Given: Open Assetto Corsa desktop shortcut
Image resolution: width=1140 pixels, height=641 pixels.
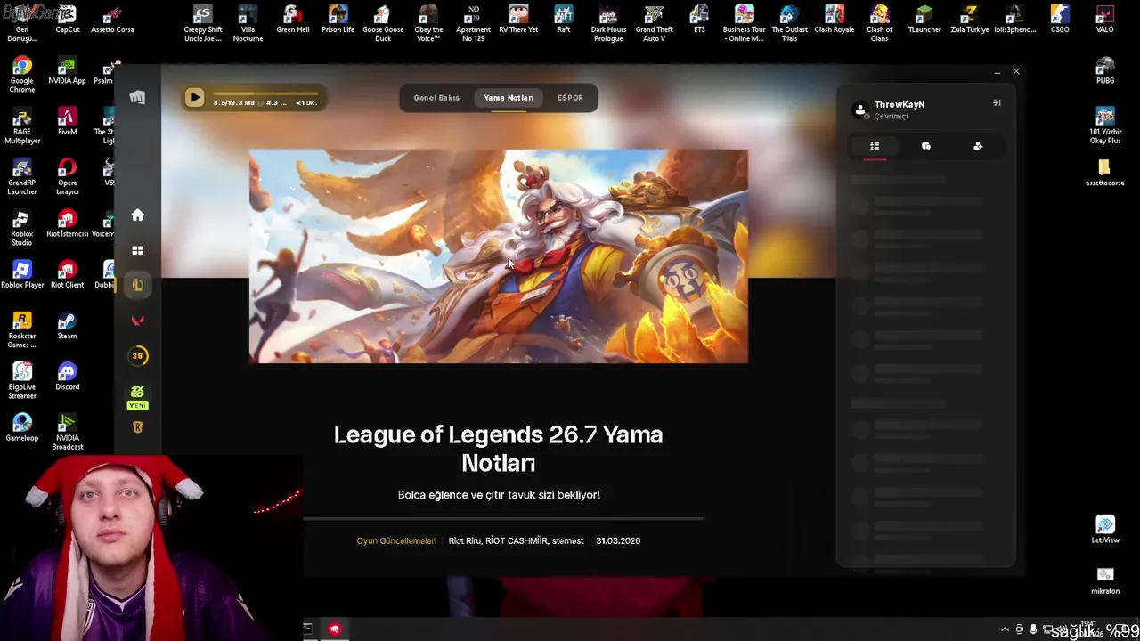Looking at the screenshot, I should (112, 20).
